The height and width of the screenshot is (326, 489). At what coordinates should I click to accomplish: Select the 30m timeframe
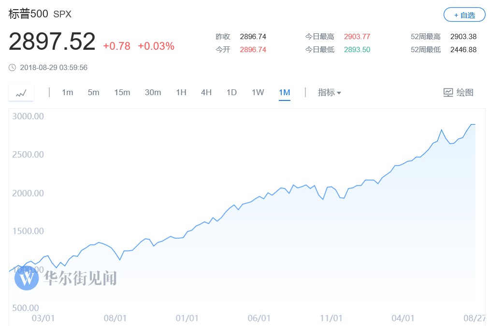[153, 92]
